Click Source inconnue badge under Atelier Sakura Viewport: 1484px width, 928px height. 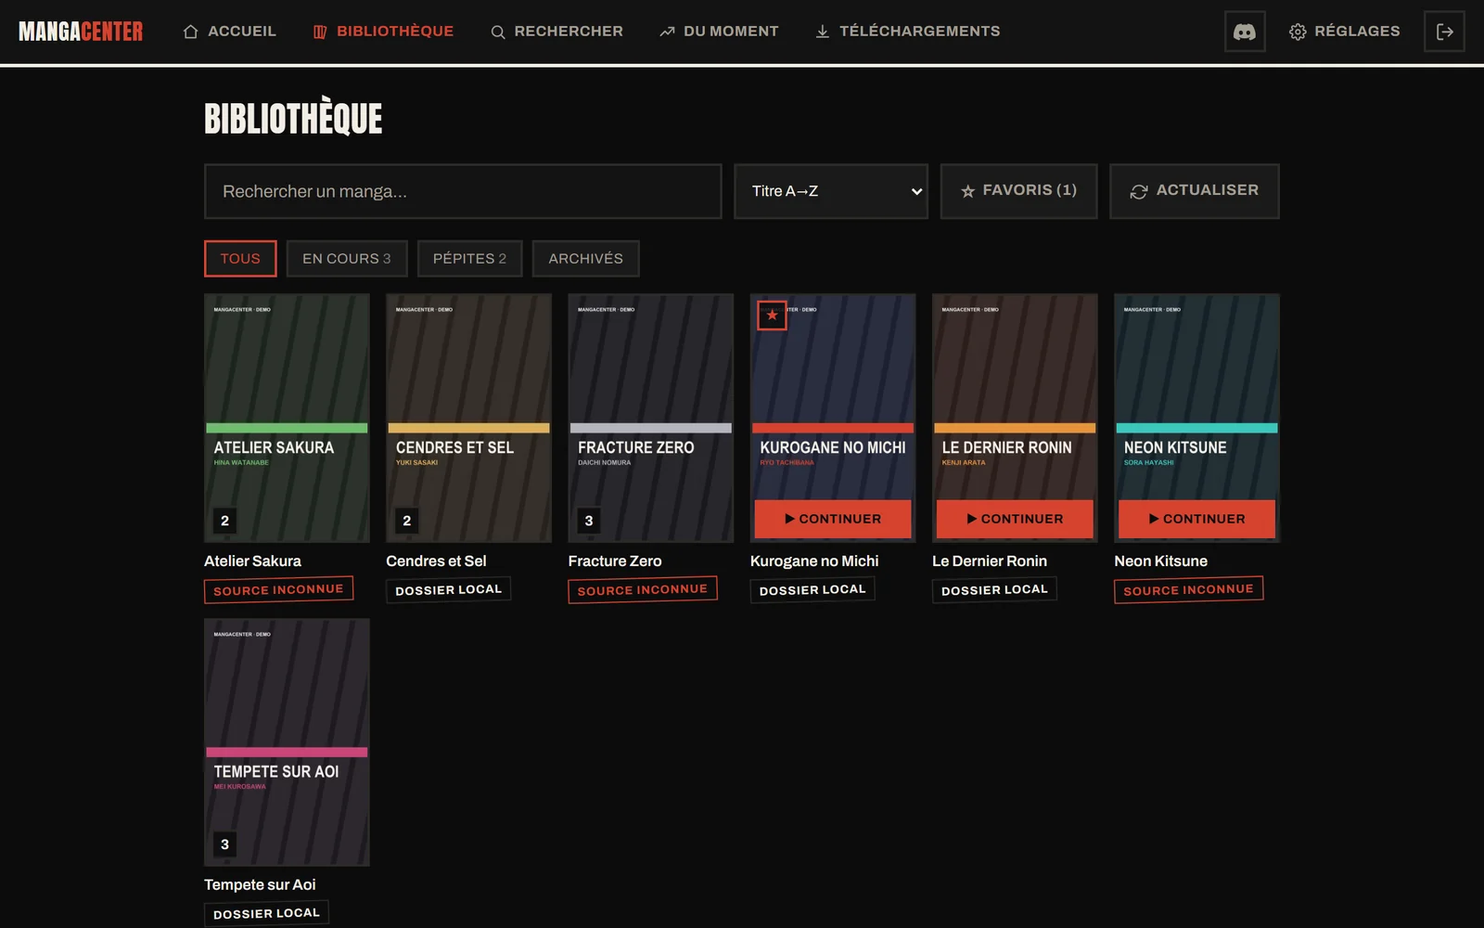(x=278, y=590)
